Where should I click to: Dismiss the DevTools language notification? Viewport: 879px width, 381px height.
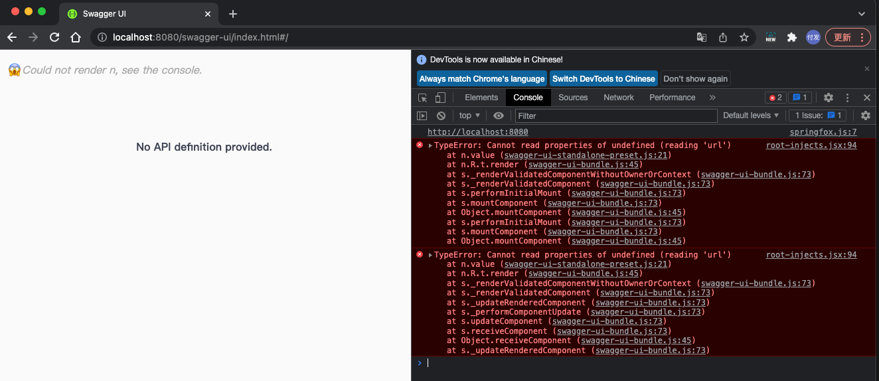(866, 68)
